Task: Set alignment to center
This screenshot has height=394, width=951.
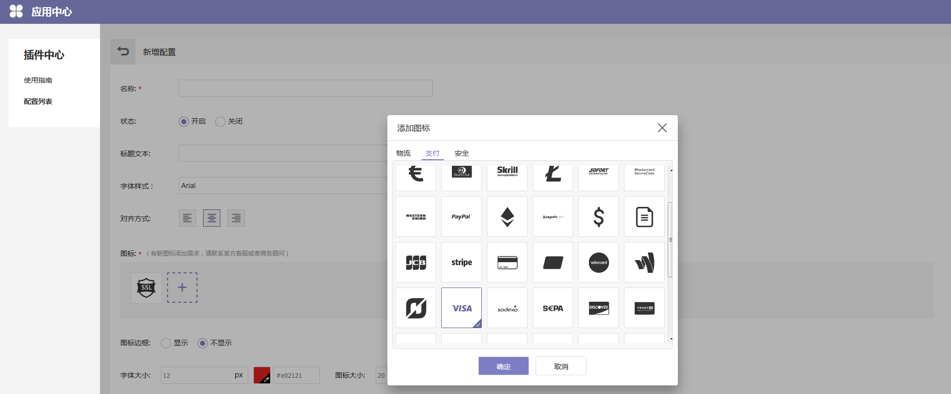Action: tap(212, 218)
